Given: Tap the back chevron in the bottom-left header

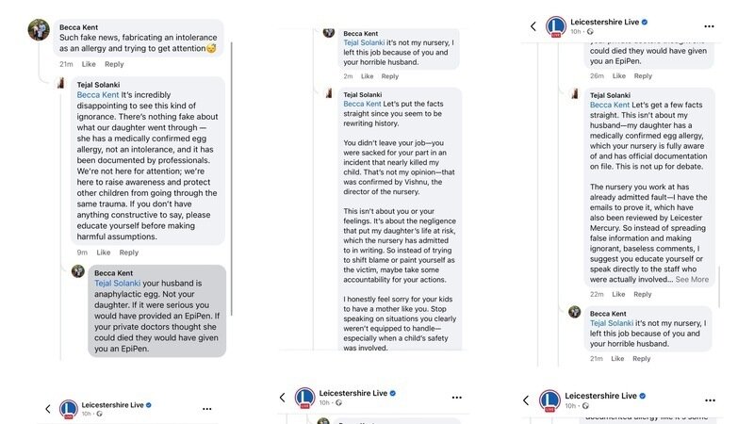Looking at the screenshot, I should (48, 409).
